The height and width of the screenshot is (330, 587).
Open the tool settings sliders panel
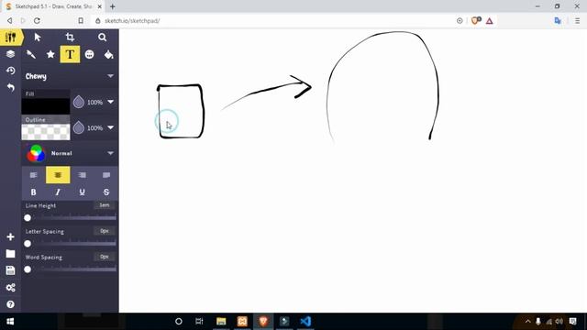click(10, 38)
